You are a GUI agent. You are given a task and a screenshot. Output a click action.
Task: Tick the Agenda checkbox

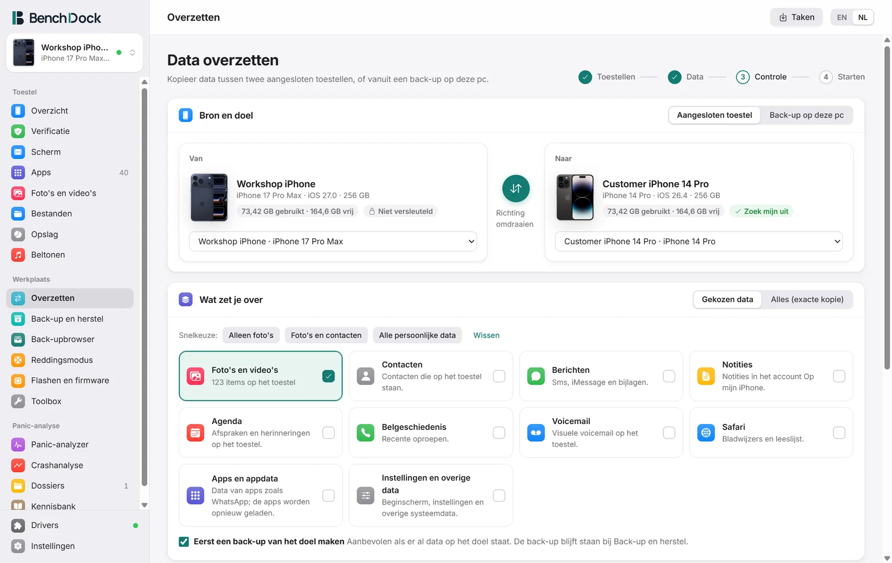tap(329, 433)
